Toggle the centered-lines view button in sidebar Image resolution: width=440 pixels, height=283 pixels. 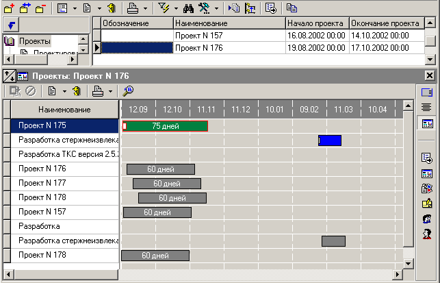coord(427,108)
